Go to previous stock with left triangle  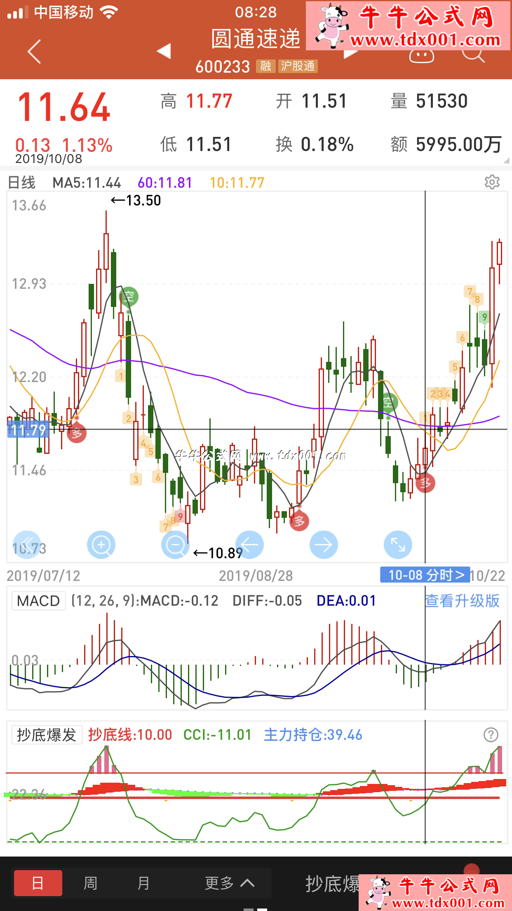[x=164, y=51]
